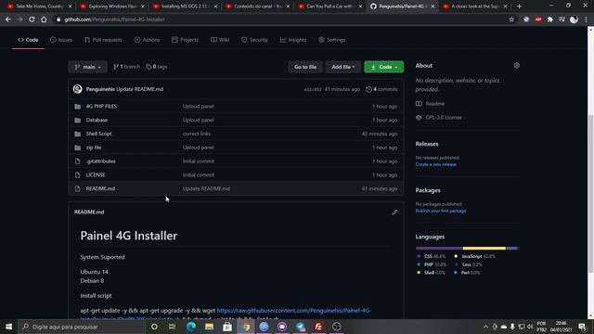The image size is (594, 334).
Task: View the 0 tags link
Action: (157, 67)
